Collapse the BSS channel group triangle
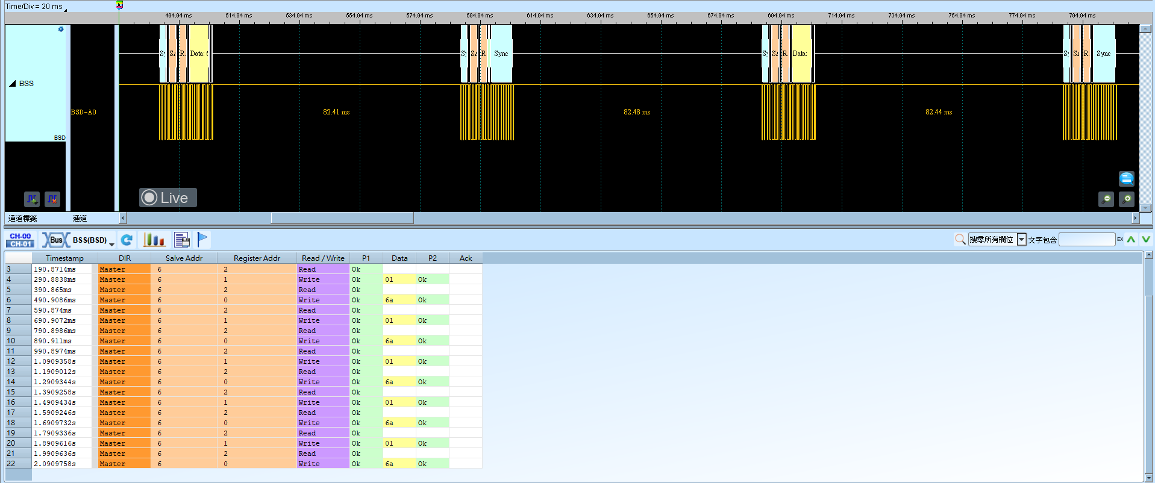The width and height of the screenshot is (1155, 483). [x=13, y=84]
